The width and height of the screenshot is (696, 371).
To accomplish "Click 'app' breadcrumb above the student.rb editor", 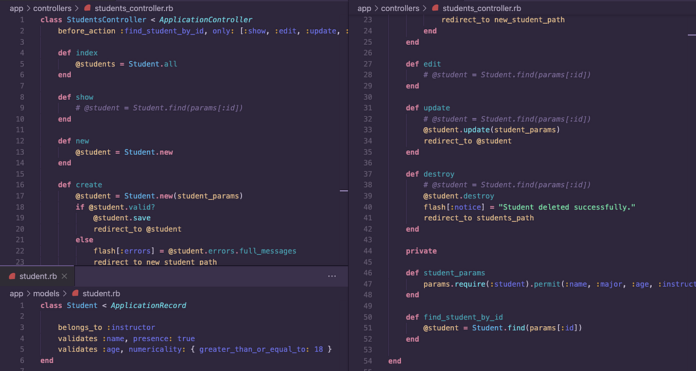I will coord(16,294).
